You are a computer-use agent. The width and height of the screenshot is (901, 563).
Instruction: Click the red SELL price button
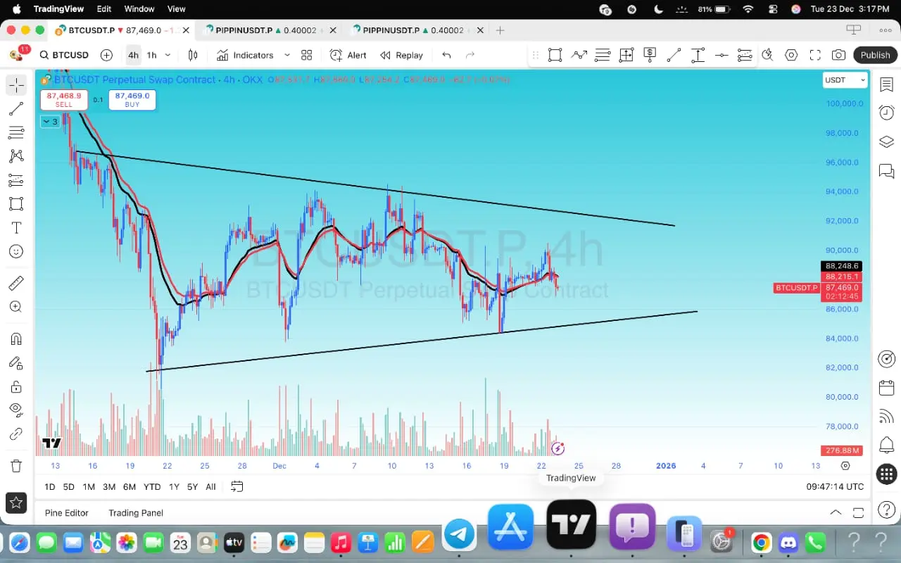[64, 100]
